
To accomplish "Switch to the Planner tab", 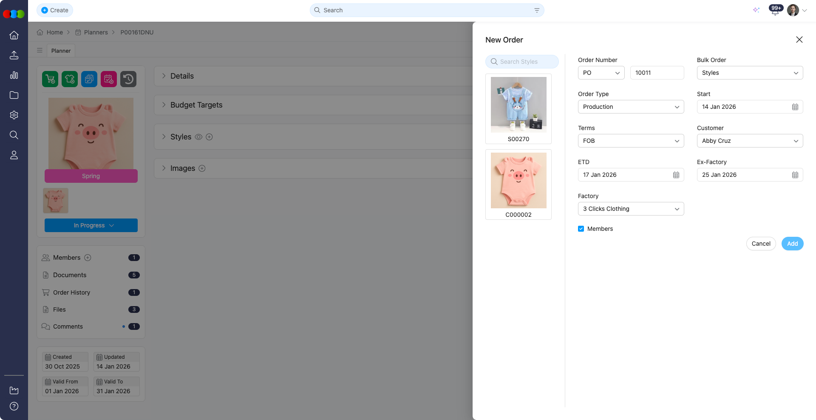I will (x=61, y=51).
